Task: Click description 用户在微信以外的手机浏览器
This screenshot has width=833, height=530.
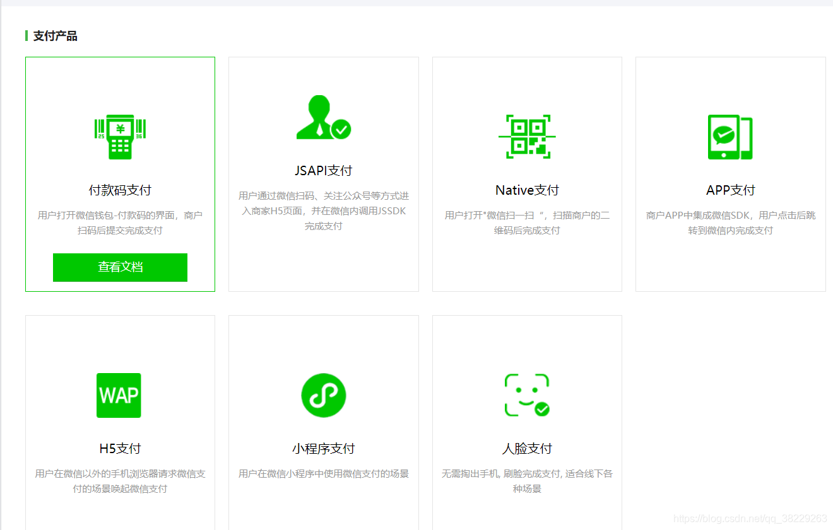Action: click(x=120, y=481)
